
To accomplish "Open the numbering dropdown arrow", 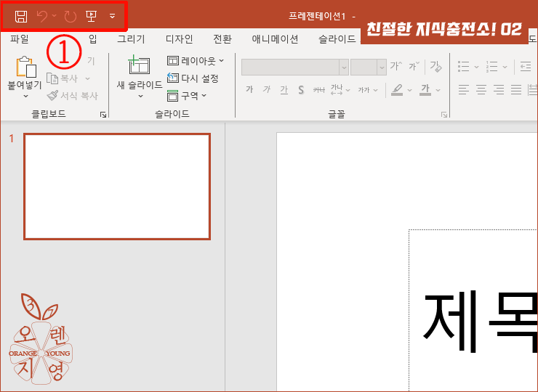I will click(505, 67).
